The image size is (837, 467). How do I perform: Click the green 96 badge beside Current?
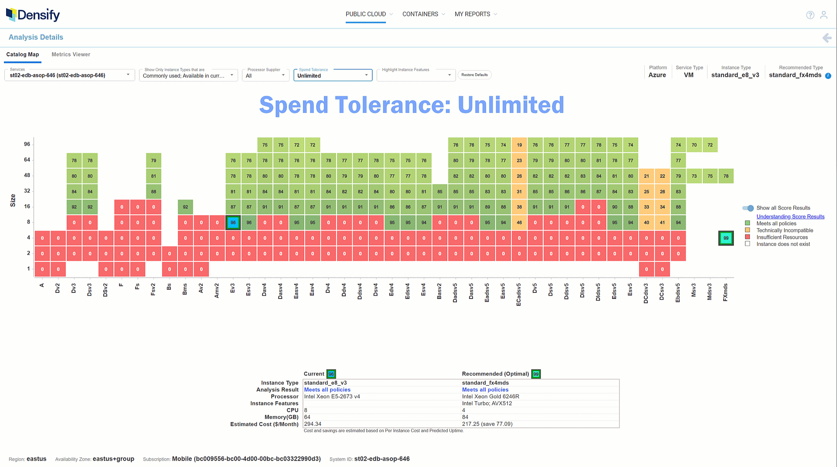331,374
